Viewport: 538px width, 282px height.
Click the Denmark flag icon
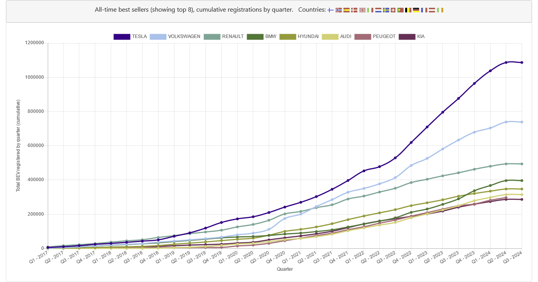coord(354,10)
